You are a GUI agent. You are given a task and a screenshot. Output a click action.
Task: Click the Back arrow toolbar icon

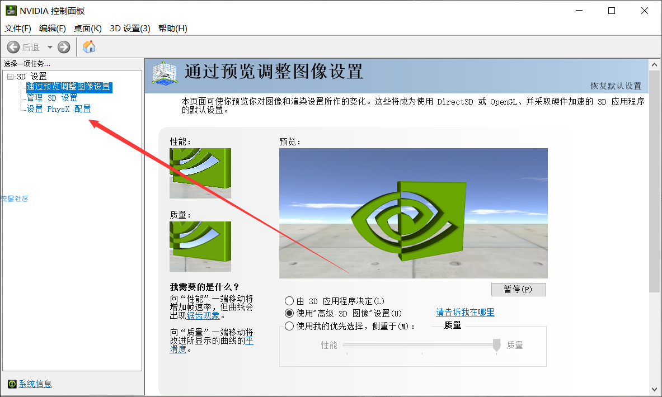[x=13, y=47]
